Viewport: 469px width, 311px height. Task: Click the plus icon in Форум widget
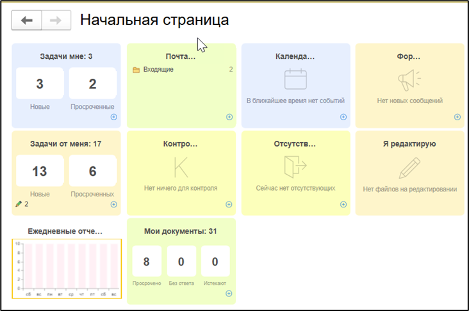[457, 117]
